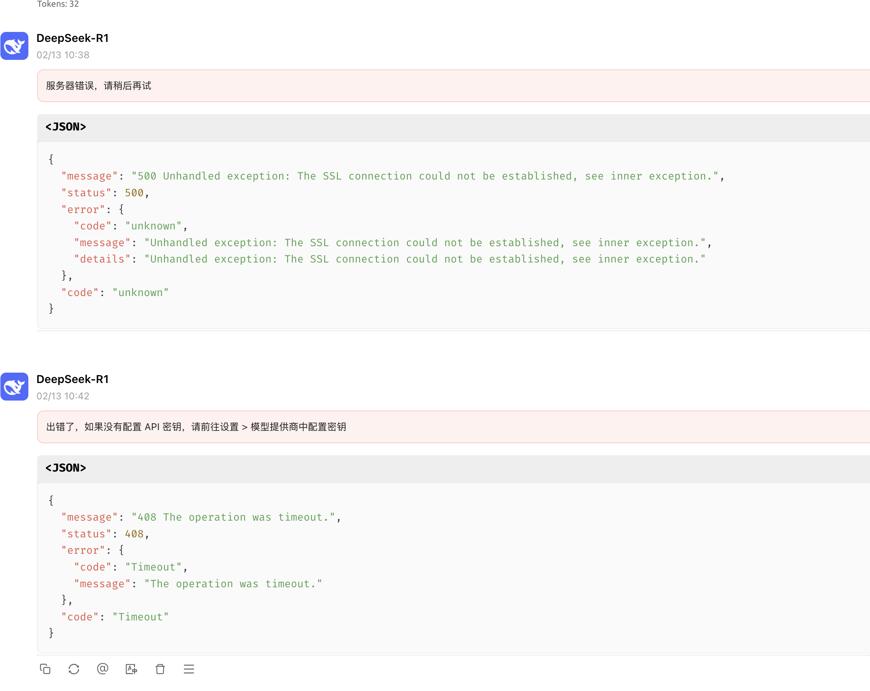Click the "code": "unknown" final line
870x691 pixels.
[115, 292]
